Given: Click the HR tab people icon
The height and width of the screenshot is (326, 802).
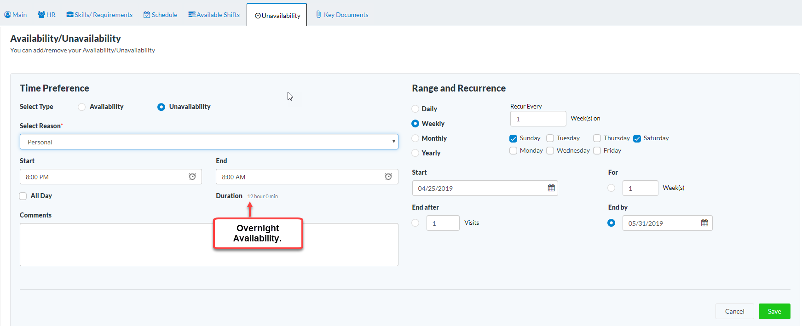Looking at the screenshot, I should pos(41,15).
